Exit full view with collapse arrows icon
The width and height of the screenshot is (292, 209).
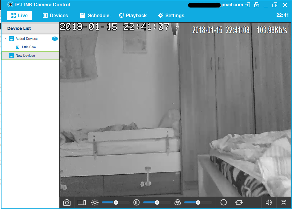pyautogui.click(x=284, y=202)
